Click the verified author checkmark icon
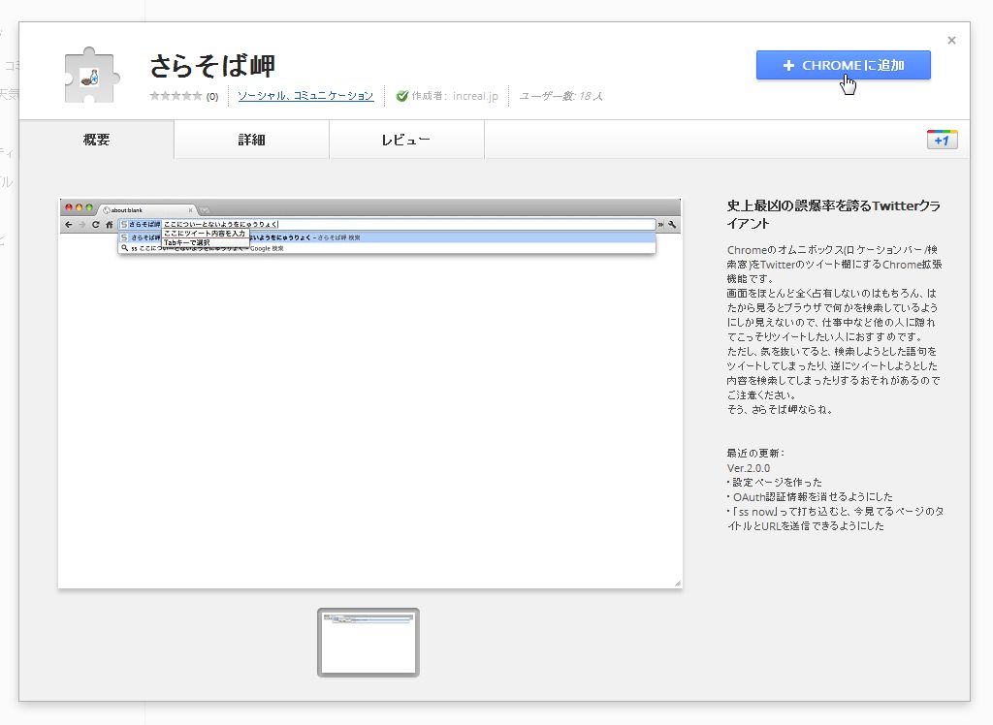The image size is (993, 725). tap(401, 96)
